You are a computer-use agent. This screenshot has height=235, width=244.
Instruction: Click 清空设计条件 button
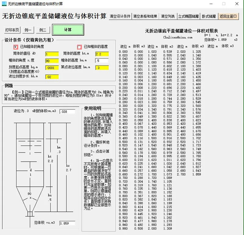(120, 16)
